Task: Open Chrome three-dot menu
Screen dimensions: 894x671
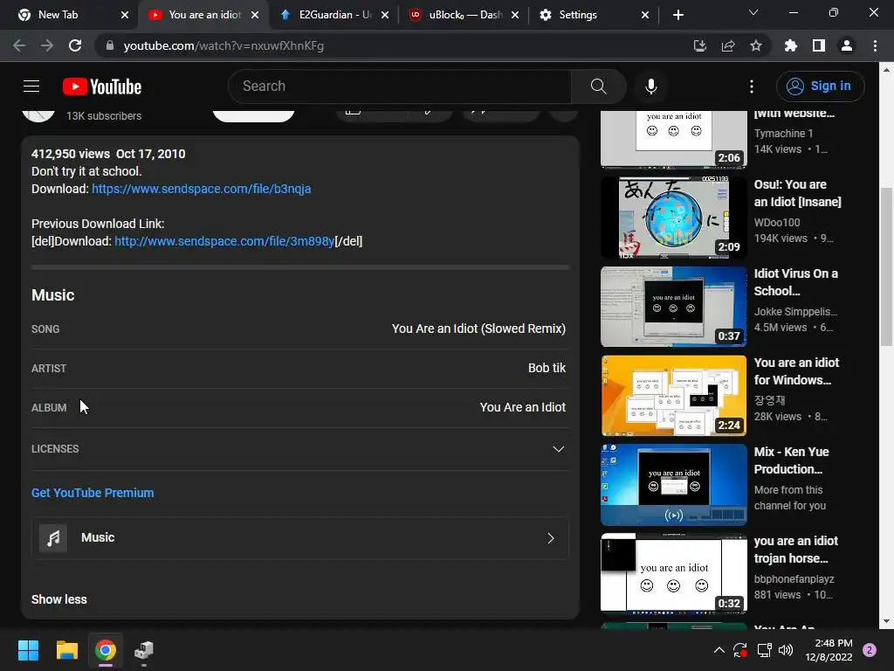Action: (875, 45)
